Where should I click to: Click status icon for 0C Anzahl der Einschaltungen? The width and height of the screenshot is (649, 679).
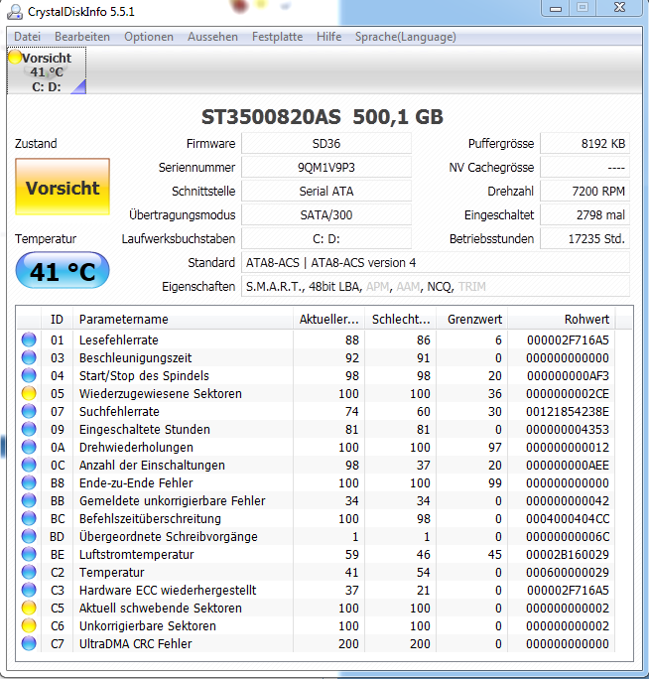pos(29,466)
